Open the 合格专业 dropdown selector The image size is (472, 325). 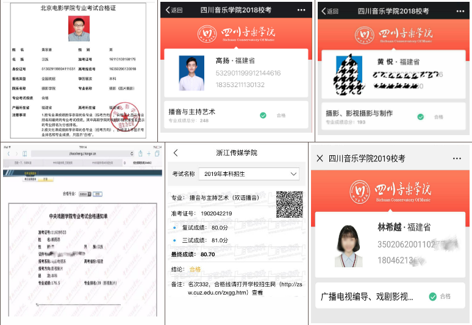point(85,194)
